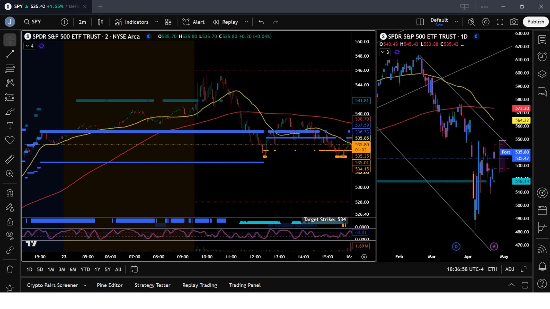This screenshot has height=309, width=550.
Task: Toggle ETH extended hours session
Action: [493, 269]
